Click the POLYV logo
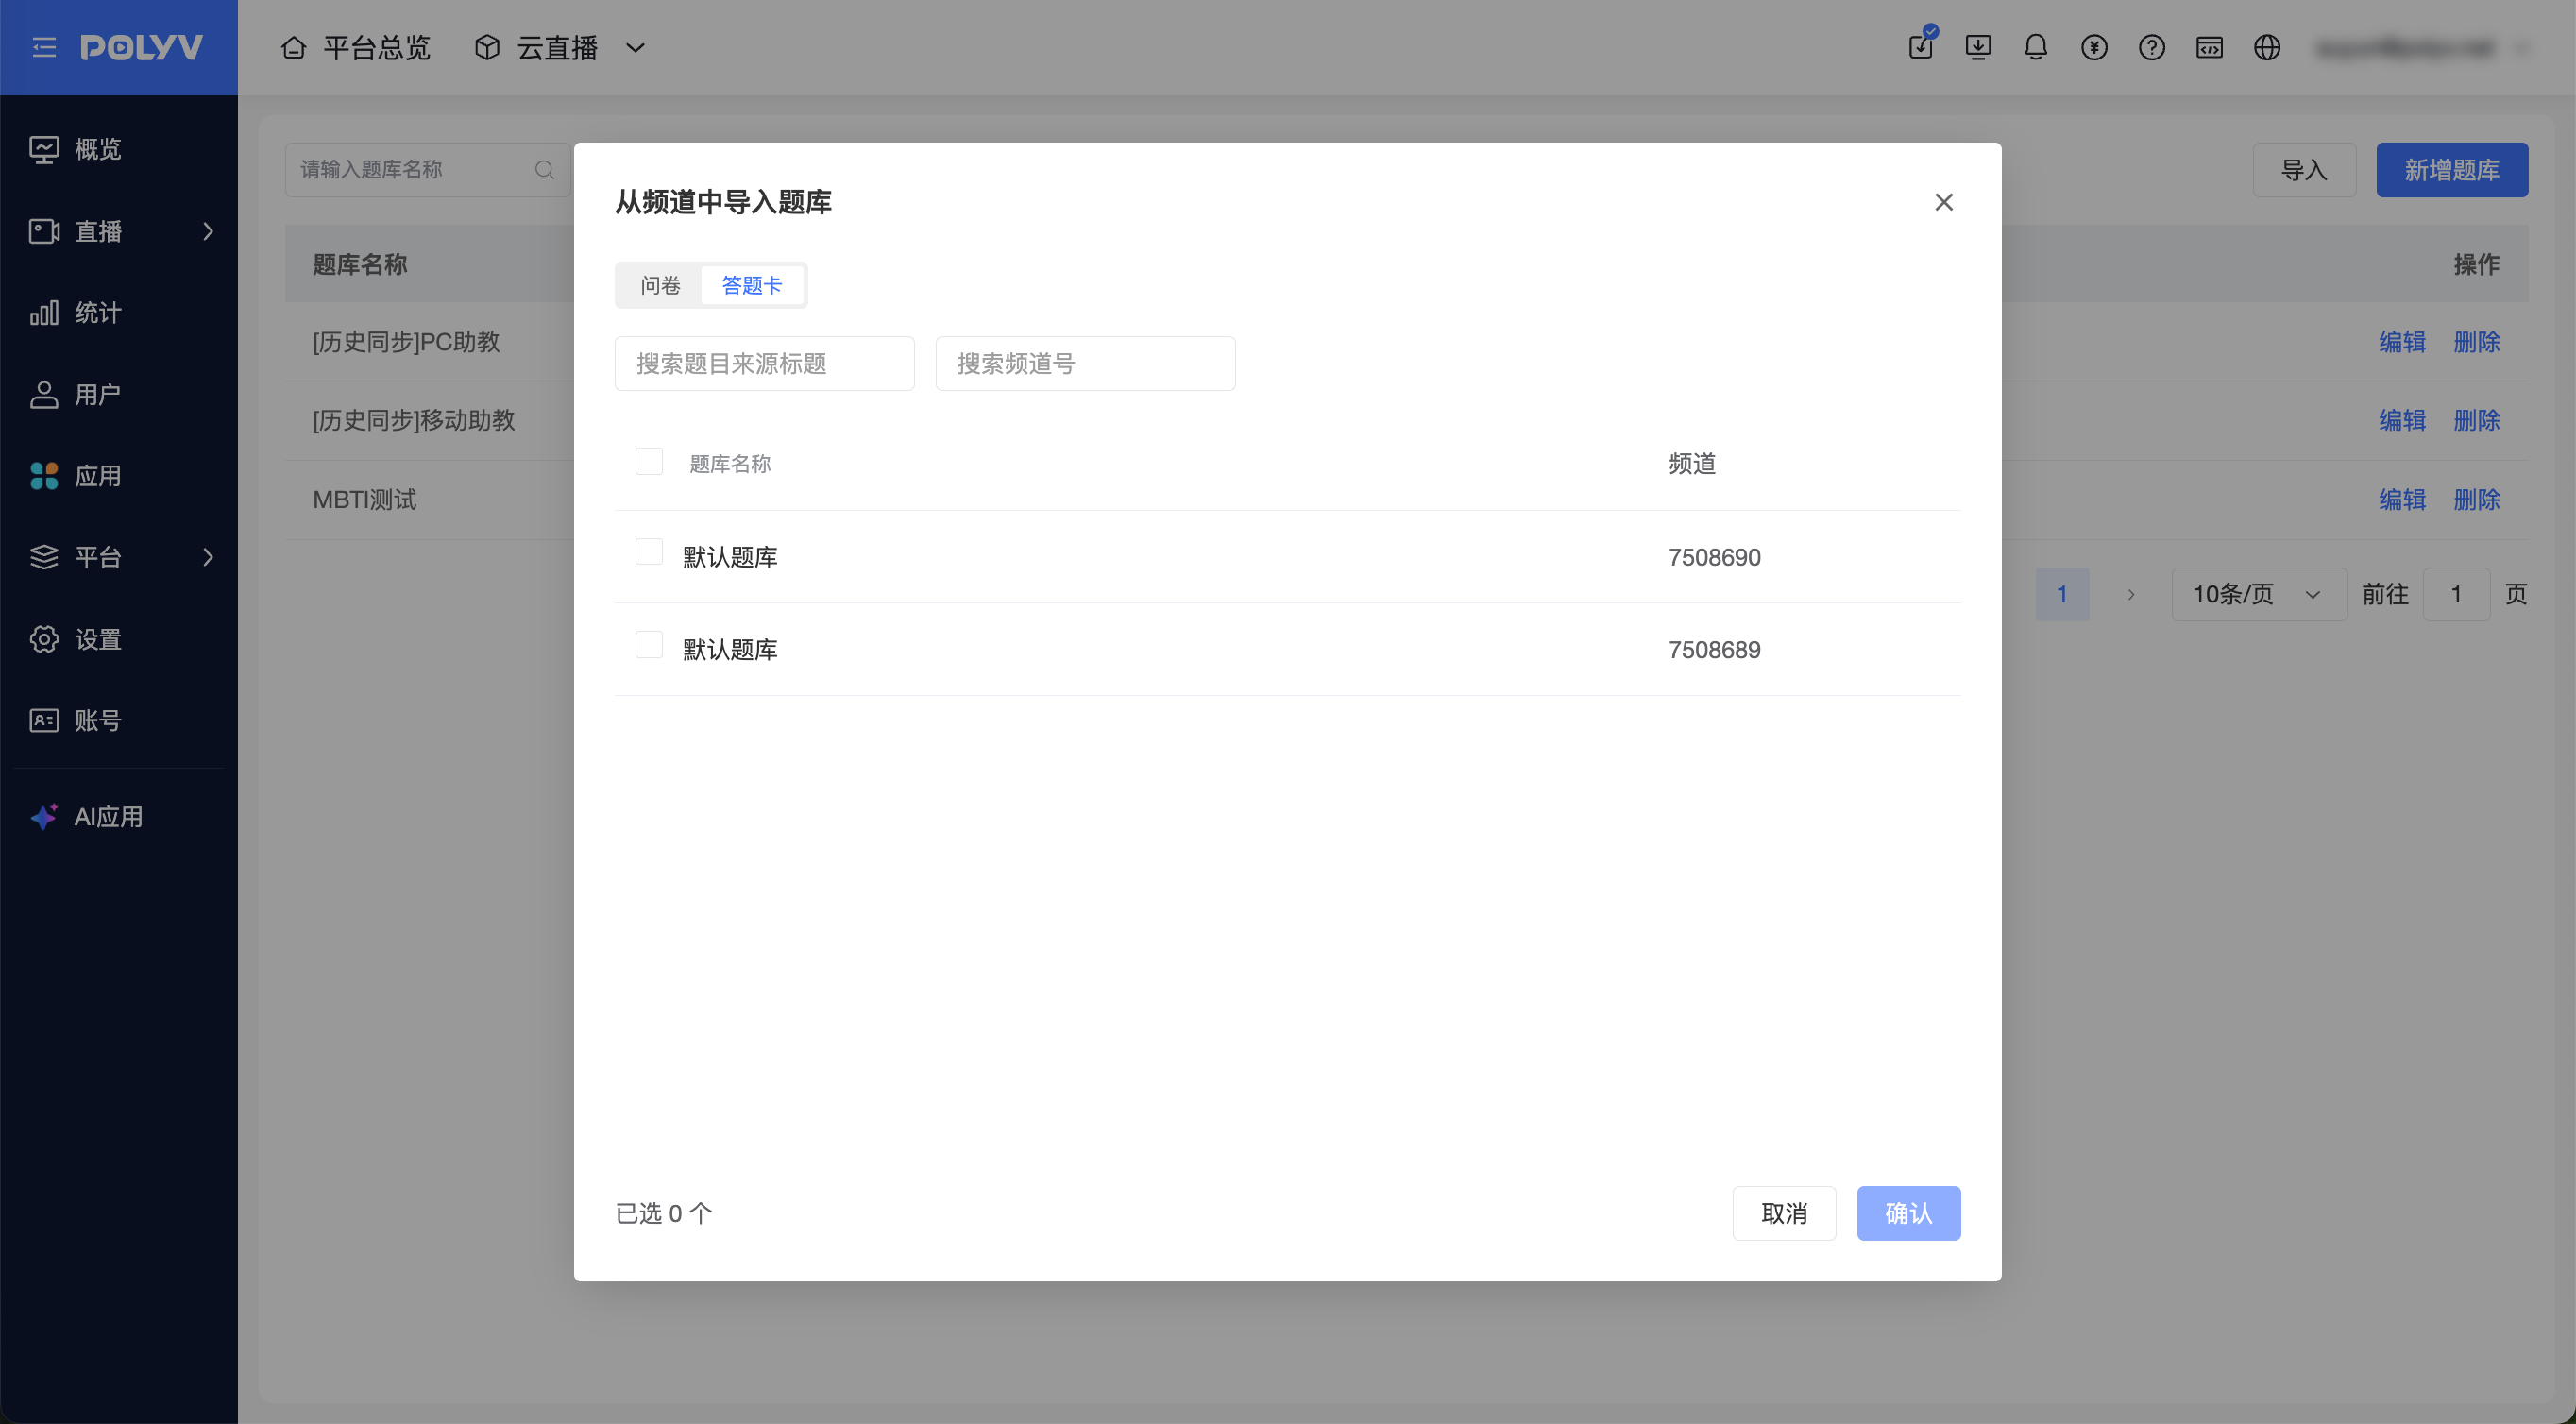The width and height of the screenshot is (2576, 1424). tap(142, 47)
